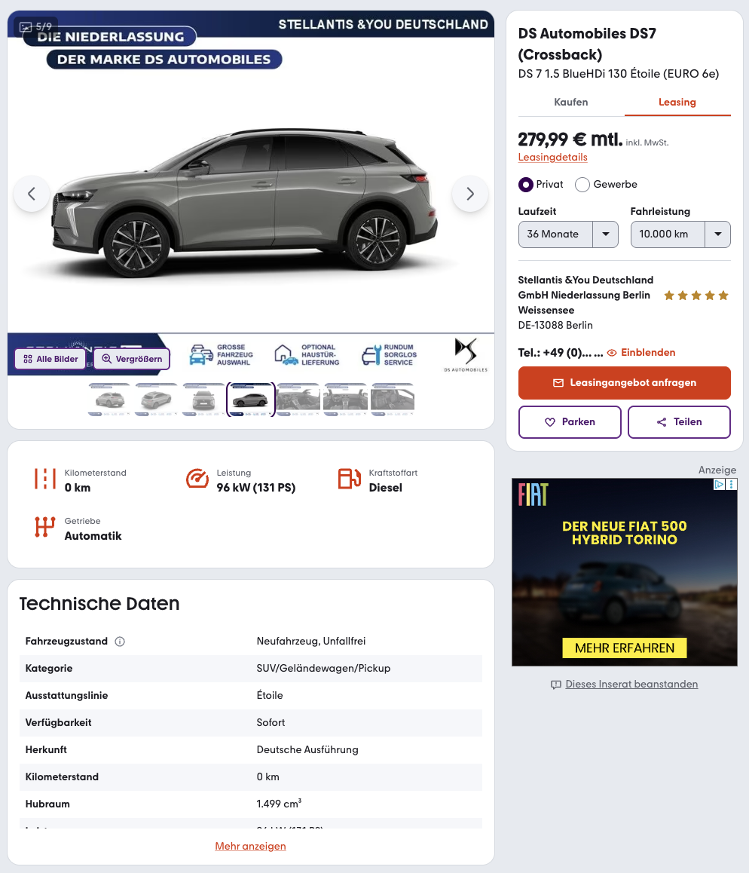Switch to the Kaufen tab
Image resolution: width=749 pixels, height=873 pixels.
coord(571,102)
